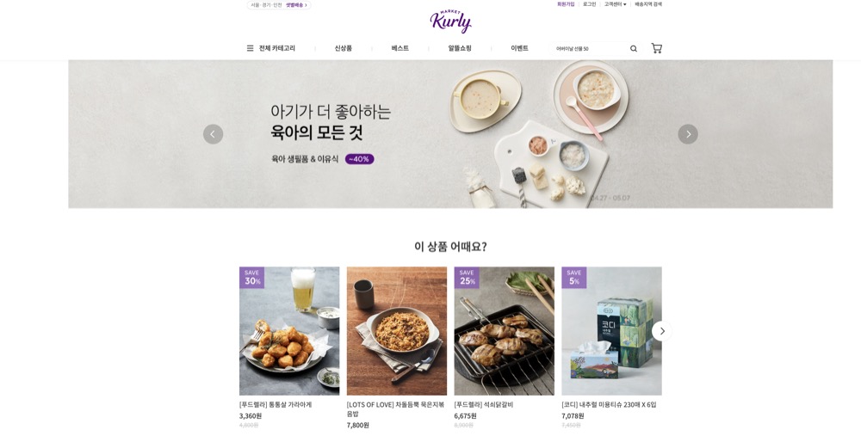Click the ~40% badge on the banner
861x448 pixels.
tap(360, 159)
